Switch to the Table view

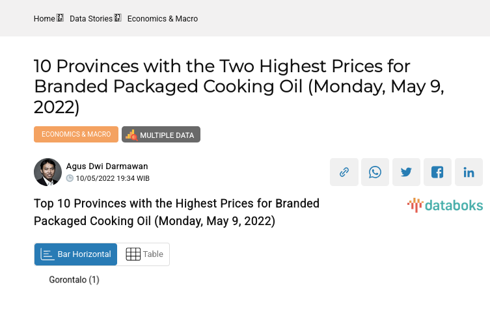pos(144,254)
